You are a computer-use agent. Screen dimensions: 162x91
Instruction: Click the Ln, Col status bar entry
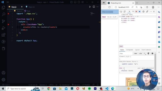coord(33,85)
